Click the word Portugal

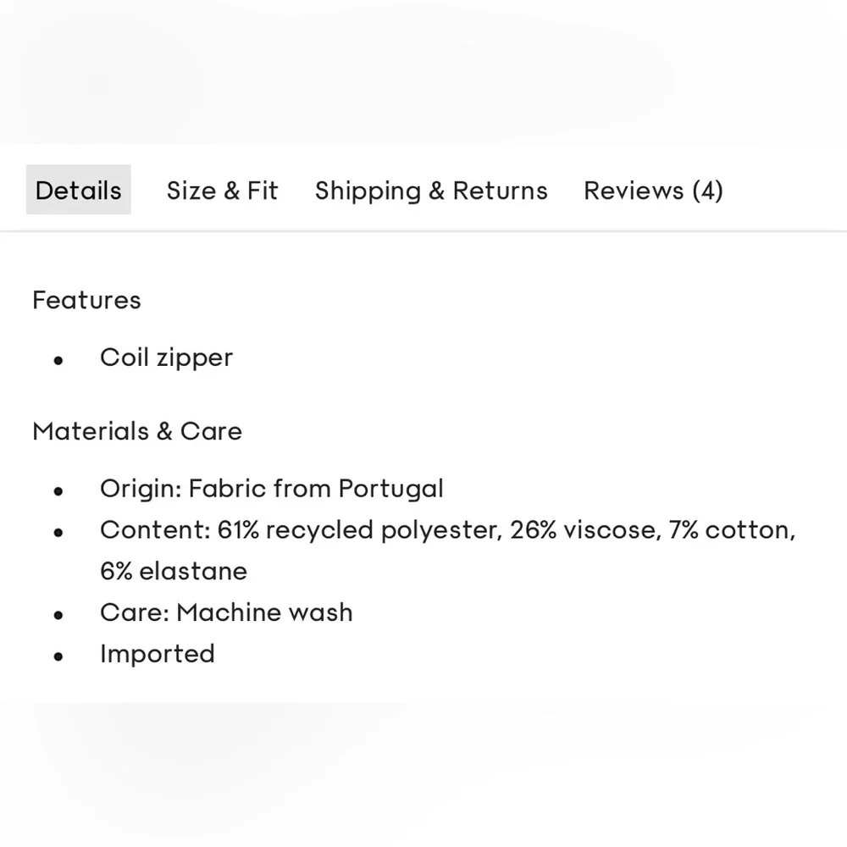(391, 490)
